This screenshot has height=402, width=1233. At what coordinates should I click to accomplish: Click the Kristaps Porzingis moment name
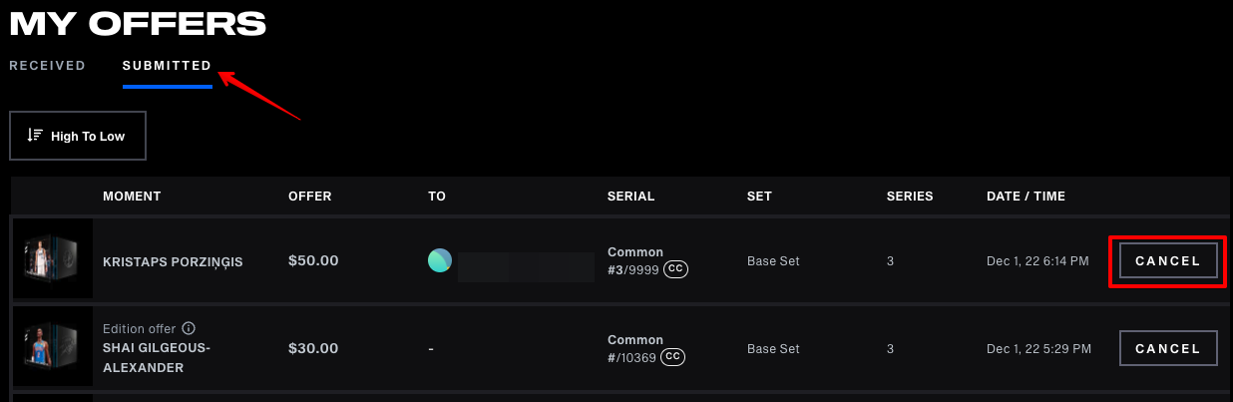pos(173,262)
